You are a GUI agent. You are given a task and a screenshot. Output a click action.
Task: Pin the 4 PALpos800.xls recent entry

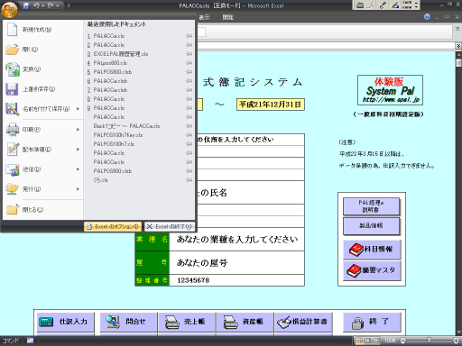point(189,63)
